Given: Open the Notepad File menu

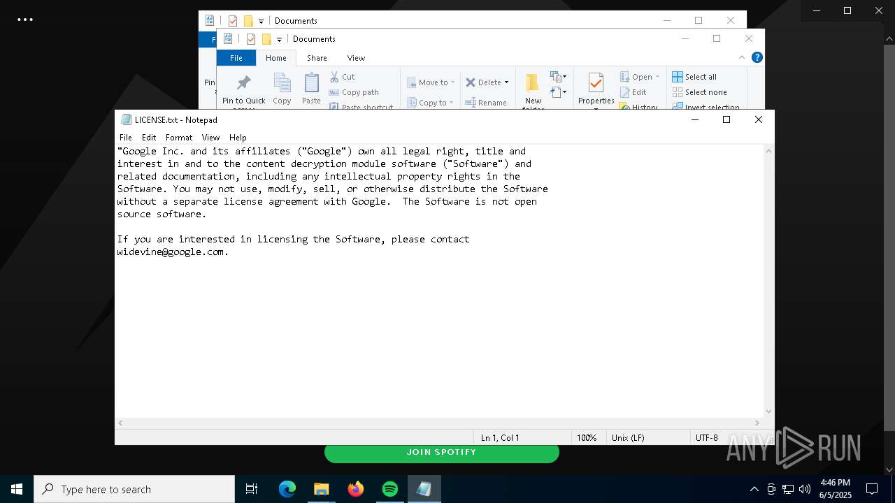Looking at the screenshot, I should point(126,138).
